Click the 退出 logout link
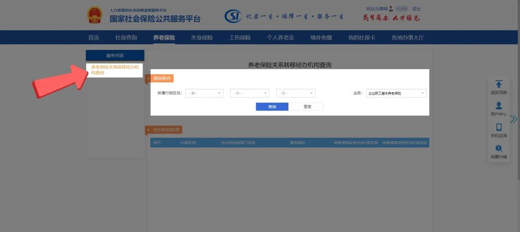The width and height of the screenshot is (520, 232). tap(416, 9)
